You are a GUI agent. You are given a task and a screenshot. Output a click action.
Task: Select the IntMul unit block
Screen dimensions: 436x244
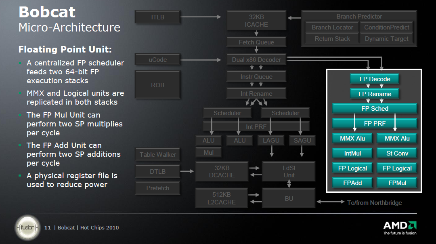352,154
